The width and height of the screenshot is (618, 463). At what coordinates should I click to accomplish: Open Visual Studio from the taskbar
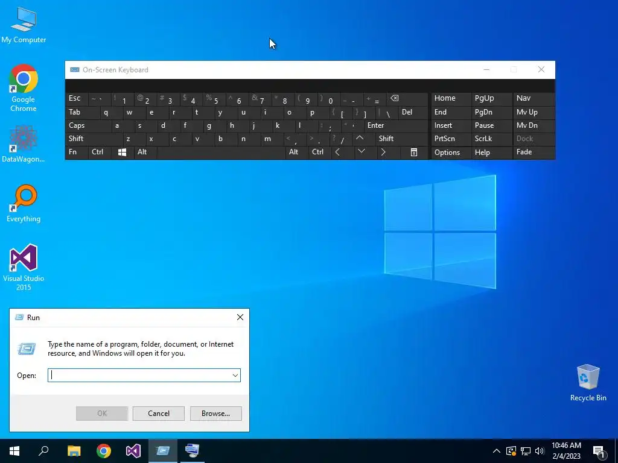[x=133, y=451]
